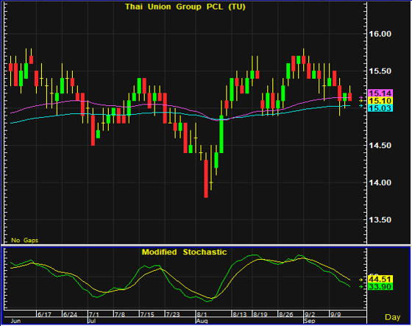The image size is (412, 326).
Task: Click the 14.50 price axis label
Action: [380, 146]
